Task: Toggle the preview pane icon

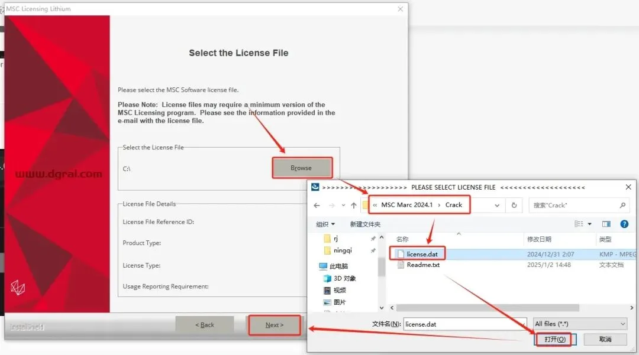Action: tap(606, 224)
